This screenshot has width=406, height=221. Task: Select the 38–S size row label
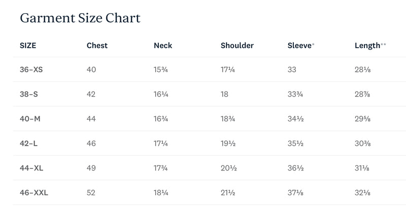[x=29, y=94]
